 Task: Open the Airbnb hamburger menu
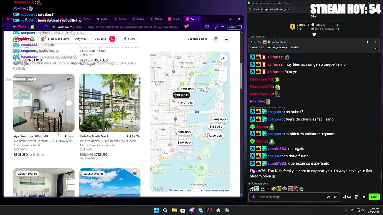point(226,39)
